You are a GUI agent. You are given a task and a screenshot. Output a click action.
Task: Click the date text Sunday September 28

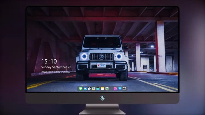pyautogui.click(x=56, y=67)
